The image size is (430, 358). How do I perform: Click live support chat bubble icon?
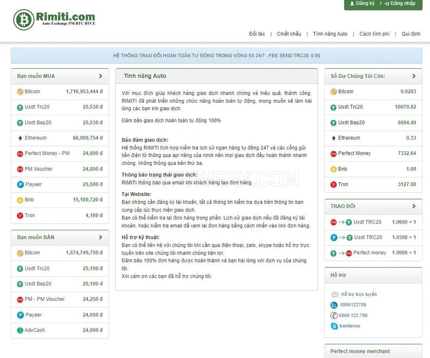coord(335,295)
